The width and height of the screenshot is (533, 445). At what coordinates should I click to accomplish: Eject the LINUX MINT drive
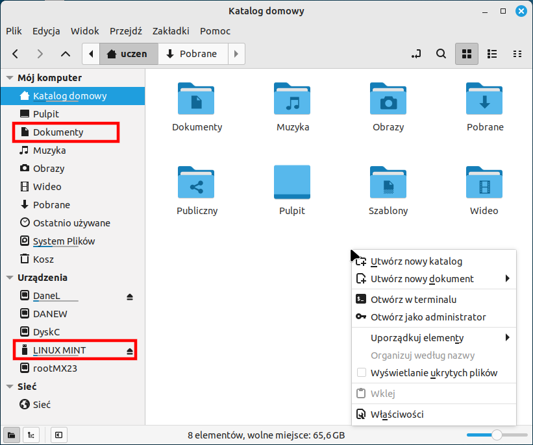pos(129,351)
